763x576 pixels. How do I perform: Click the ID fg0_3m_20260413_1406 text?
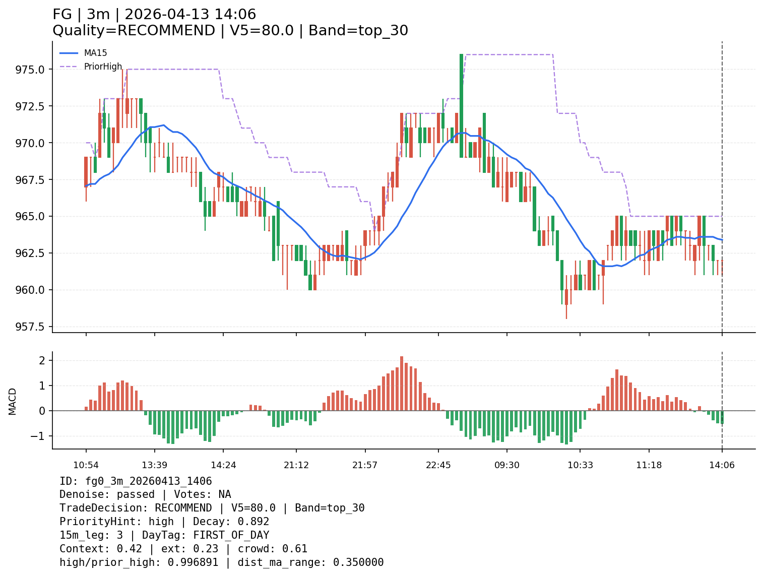[x=136, y=481]
